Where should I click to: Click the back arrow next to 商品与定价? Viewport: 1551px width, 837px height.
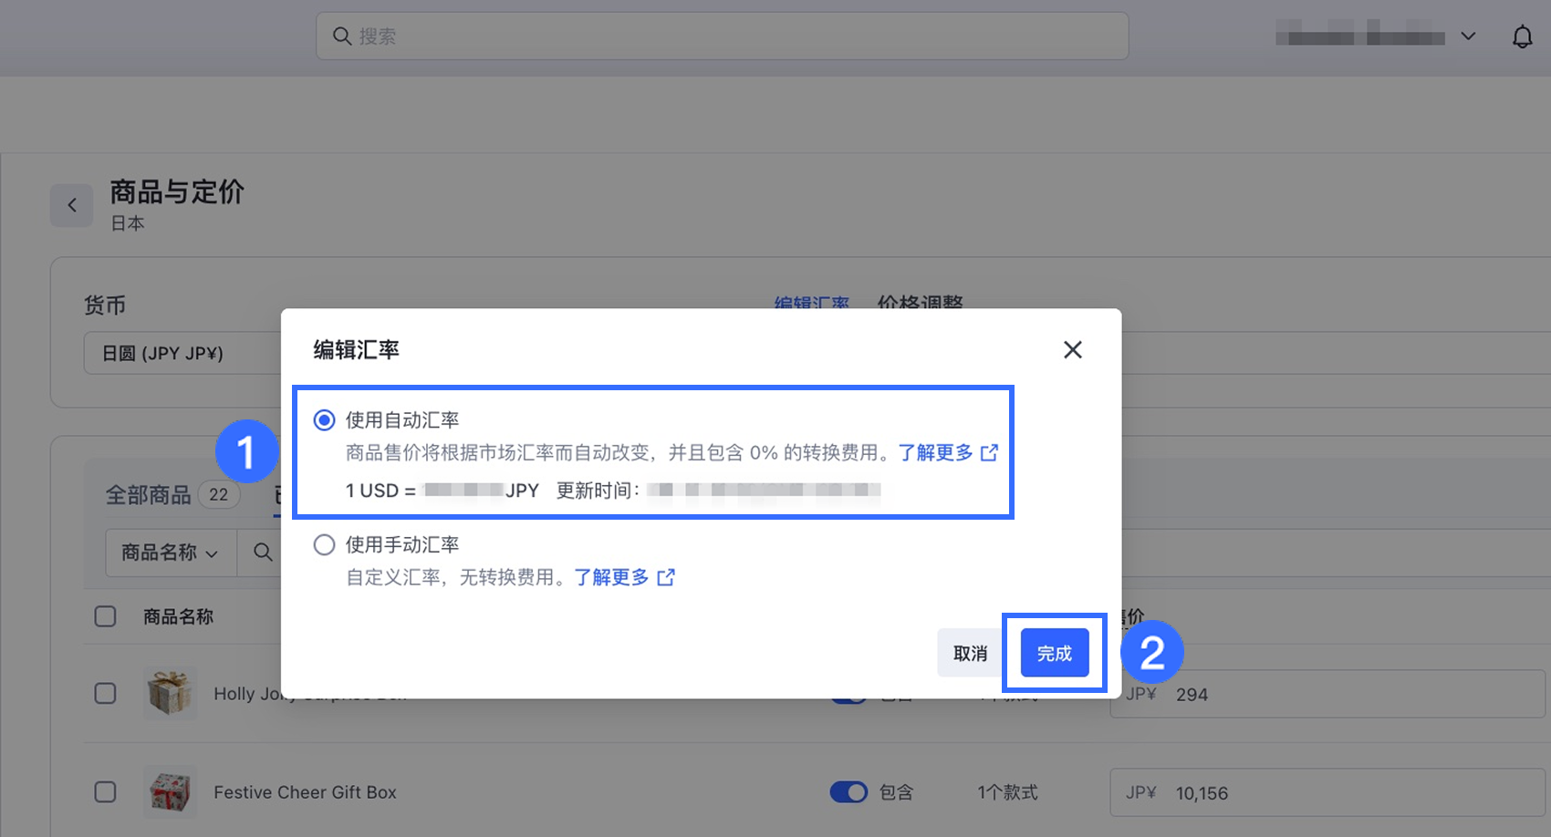click(72, 204)
